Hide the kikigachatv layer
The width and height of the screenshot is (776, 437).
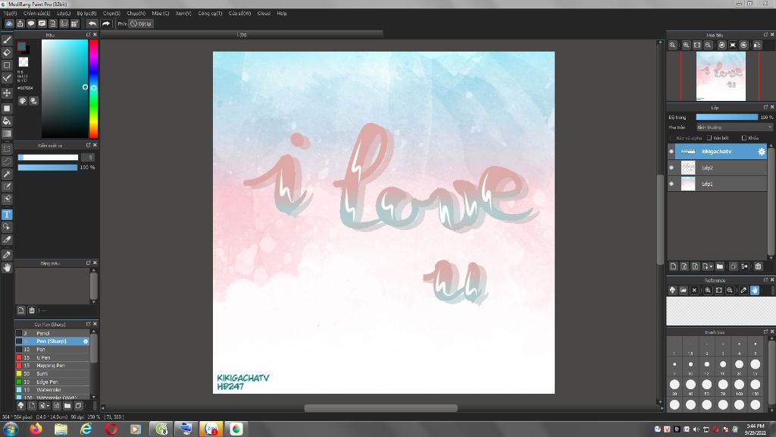pyautogui.click(x=671, y=152)
